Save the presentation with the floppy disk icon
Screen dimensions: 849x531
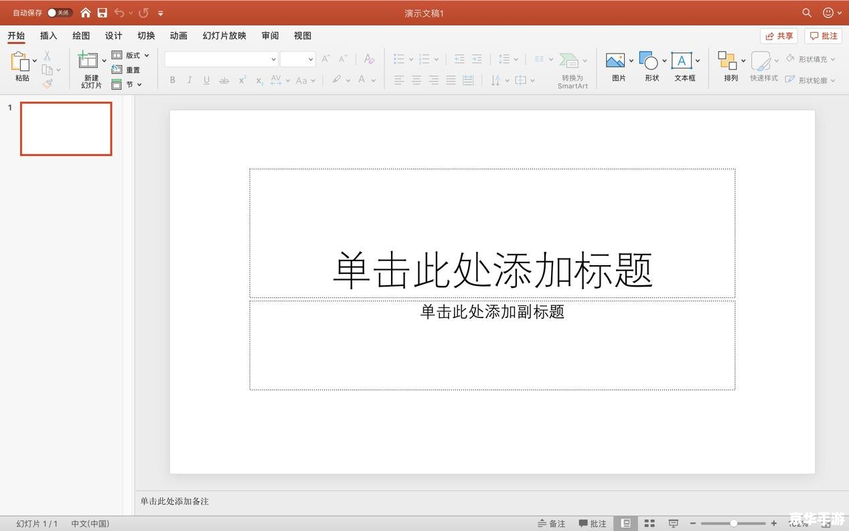pyautogui.click(x=102, y=13)
